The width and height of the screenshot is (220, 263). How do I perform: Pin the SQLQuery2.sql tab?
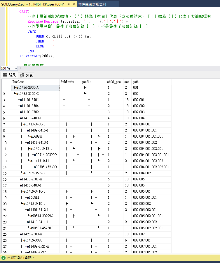point(68,4)
